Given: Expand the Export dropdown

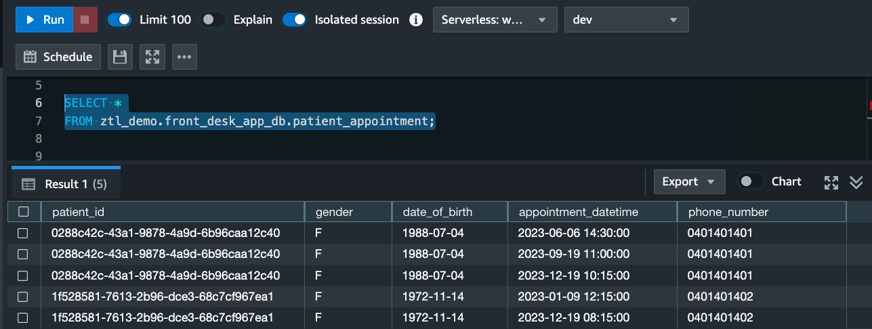Looking at the screenshot, I should 689,181.
